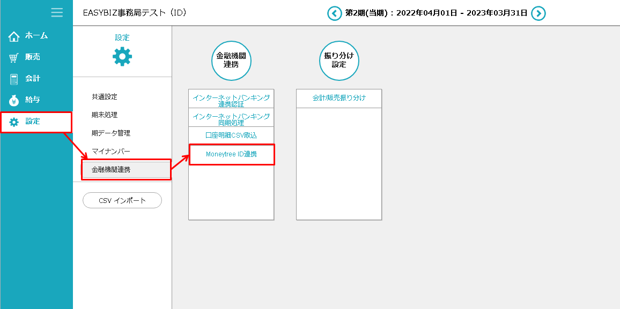Open 共通設定 in settings menu
The width and height of the screenshot is (620, 309).
[105, 97]
